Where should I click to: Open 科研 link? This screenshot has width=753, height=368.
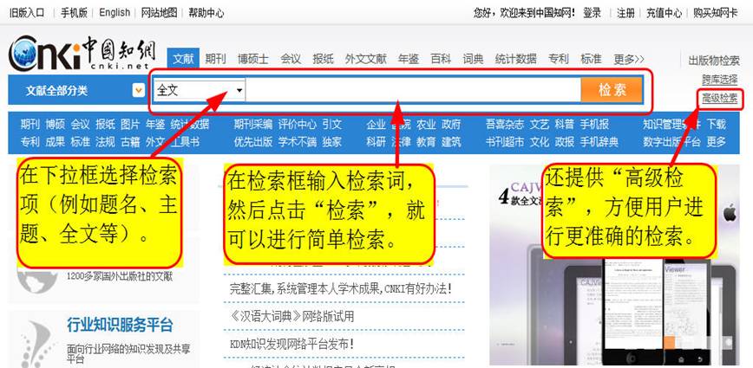[x=376, y=142]
